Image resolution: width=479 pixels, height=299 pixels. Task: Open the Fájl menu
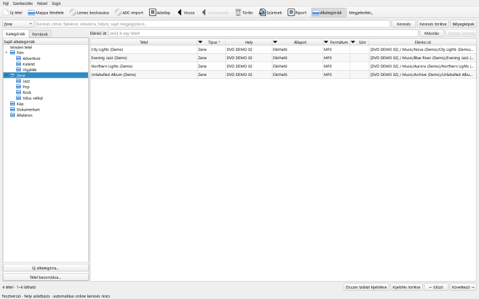click(5, 4)
